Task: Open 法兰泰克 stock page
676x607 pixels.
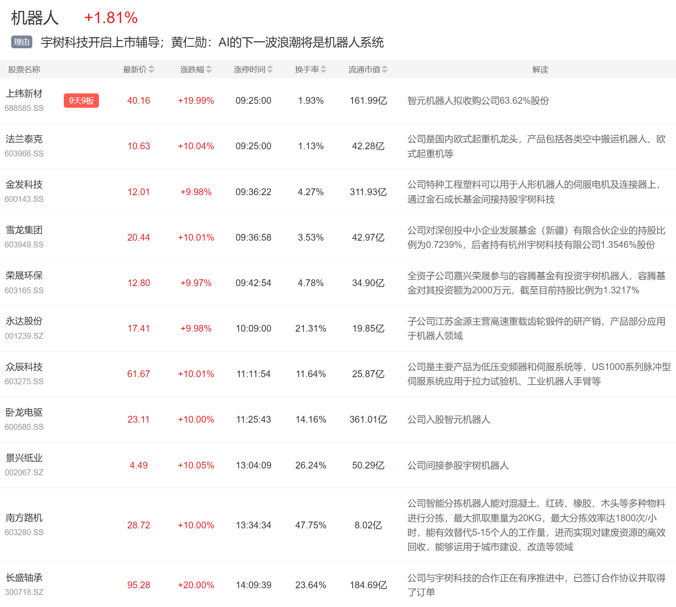Action: click(24, 139)
